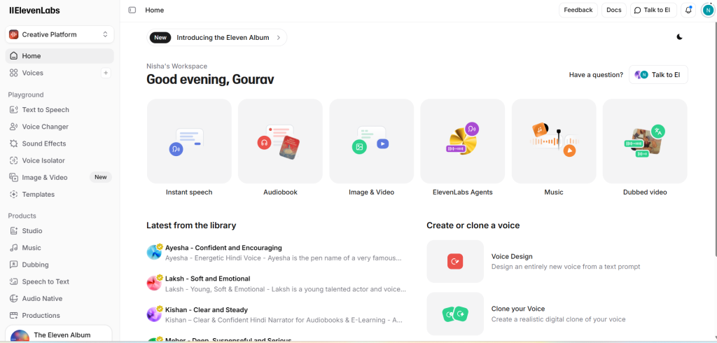The height and width of the screenshot is (343, 717).
Task: Open The Eleven Album card in sidebar
Action: coord(59,335)
